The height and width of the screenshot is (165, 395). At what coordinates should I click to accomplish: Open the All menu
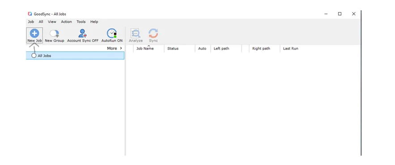point(41,22)
